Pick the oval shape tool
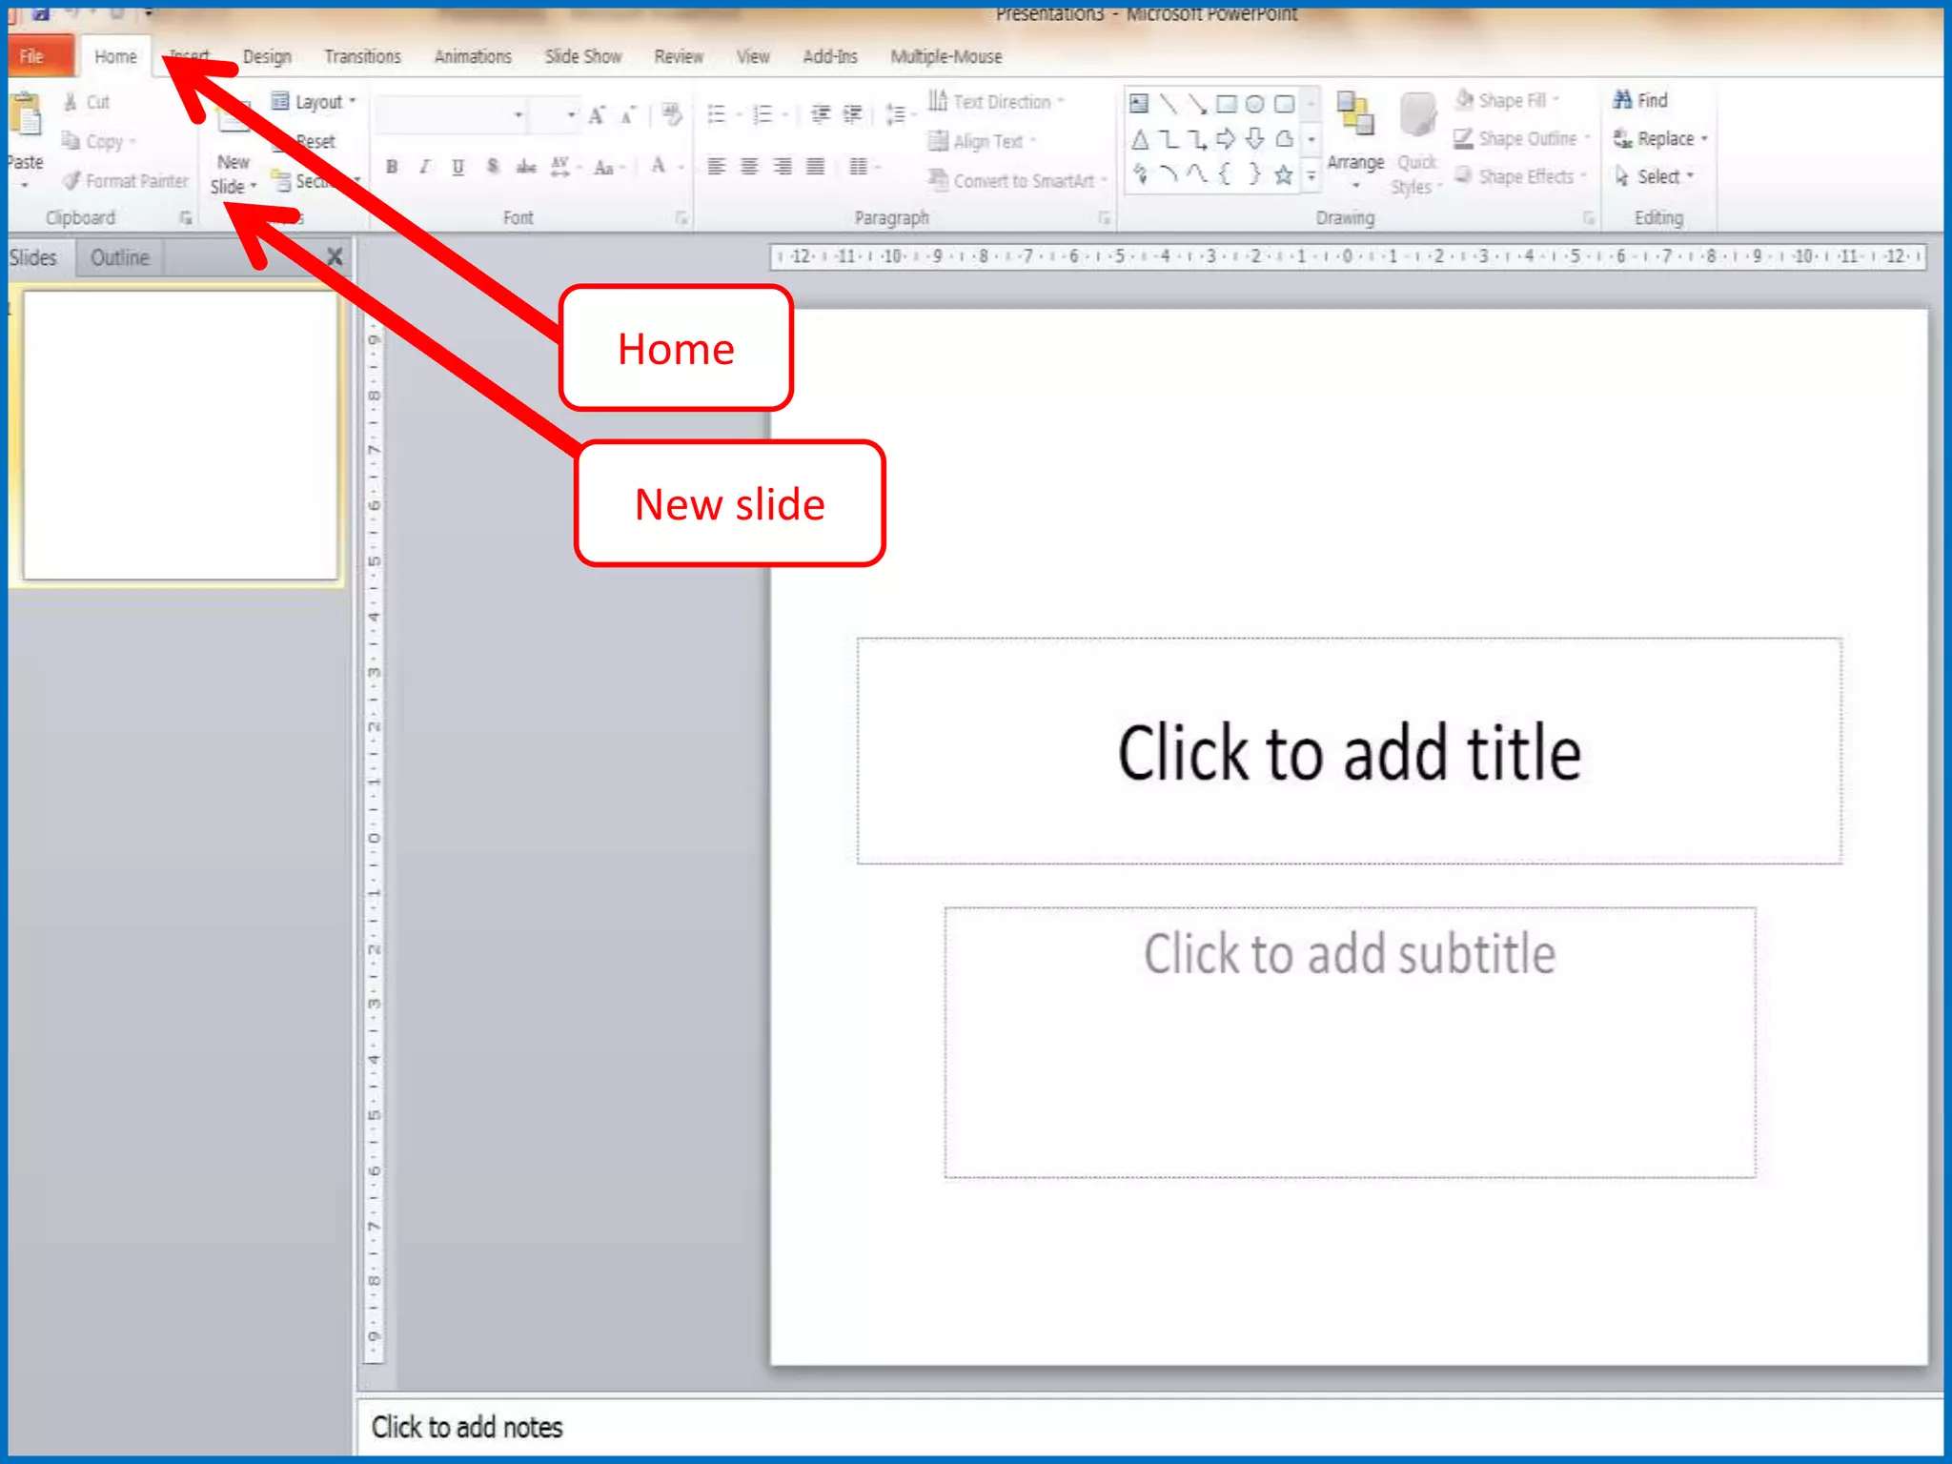 pos(1255,104)
